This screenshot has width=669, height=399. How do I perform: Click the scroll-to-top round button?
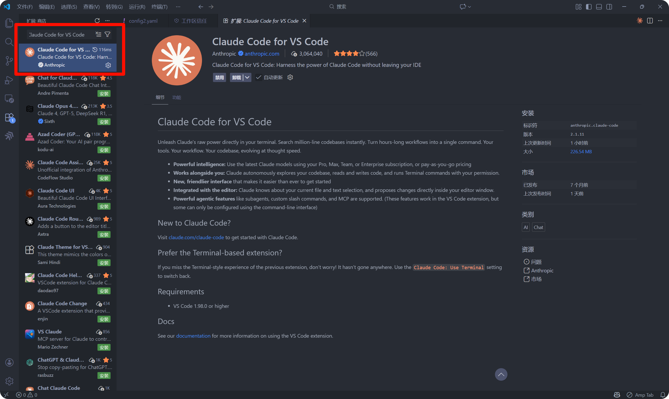[x=501, y=374]
